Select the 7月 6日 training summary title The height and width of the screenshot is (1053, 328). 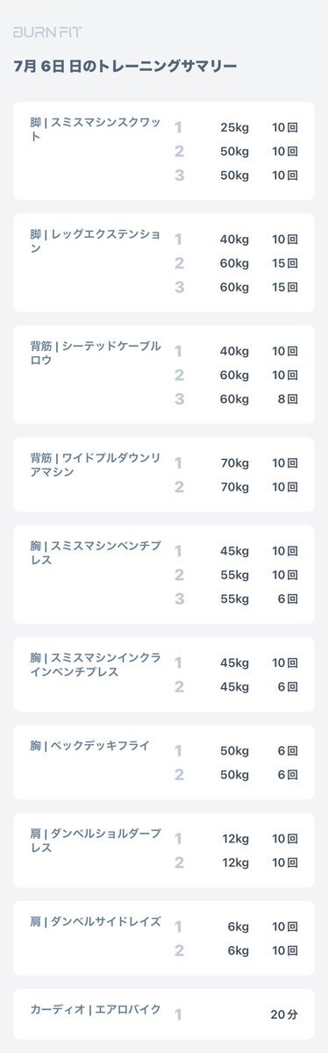(x=125, y=66)
